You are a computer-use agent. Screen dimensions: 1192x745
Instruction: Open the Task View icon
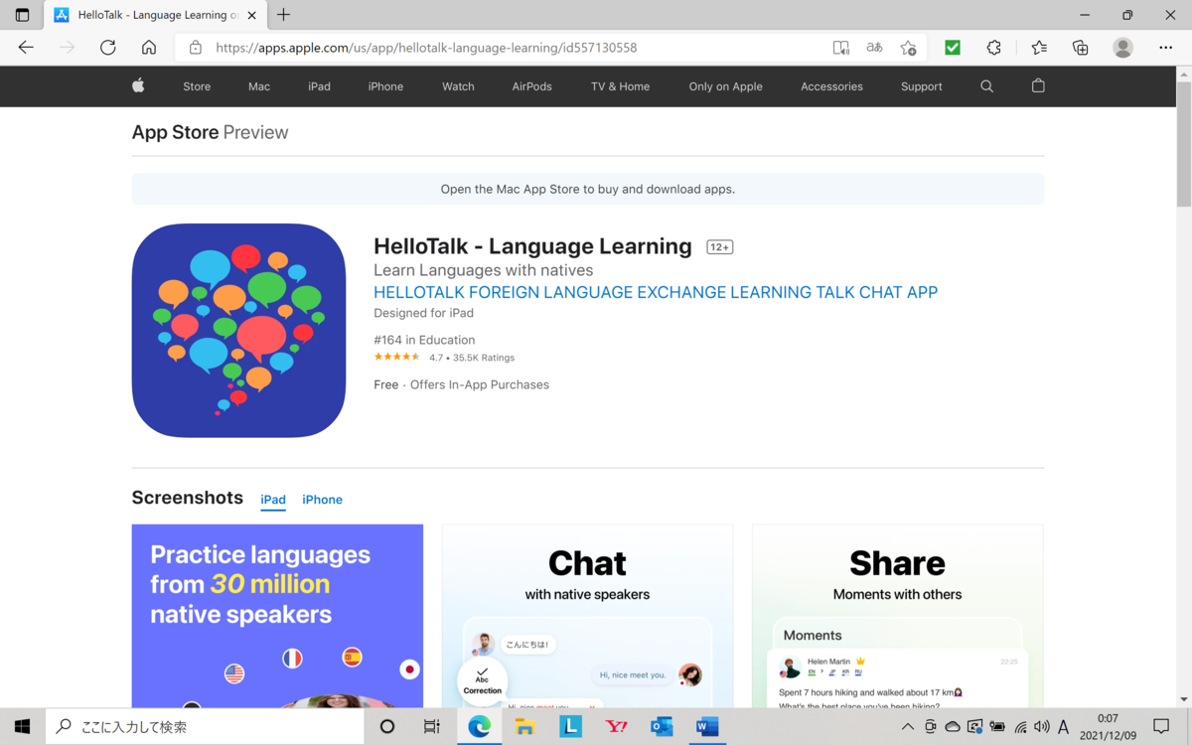click(431, 727)
